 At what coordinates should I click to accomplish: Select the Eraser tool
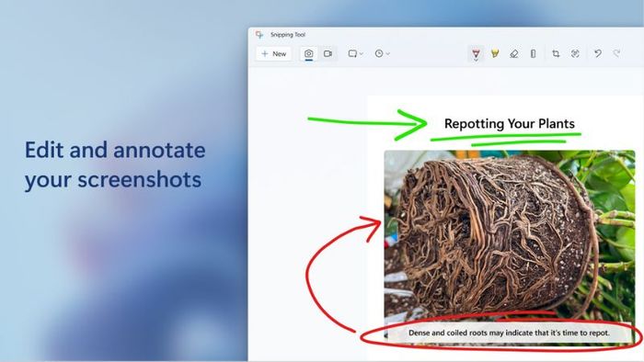(x=513, y=53)
